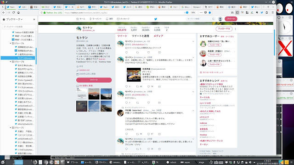Click the heart like icon on first tweet
This screenshot has height=165, width=294.
(x=148, y=52)
